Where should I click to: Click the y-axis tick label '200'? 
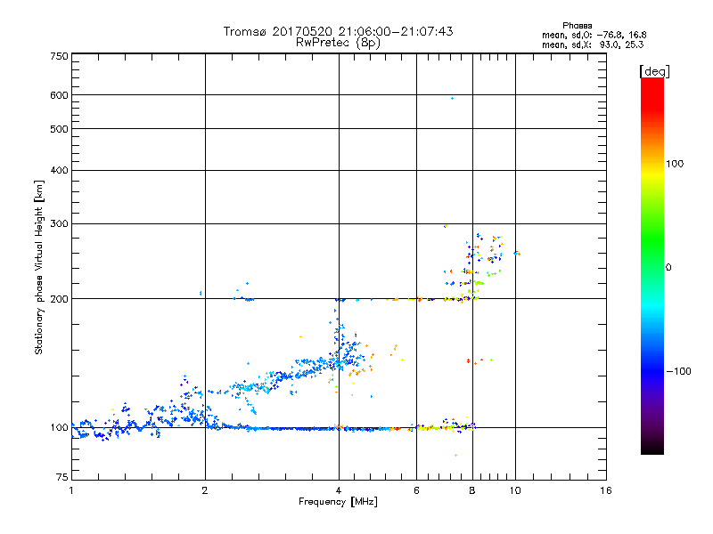[59, 299]
